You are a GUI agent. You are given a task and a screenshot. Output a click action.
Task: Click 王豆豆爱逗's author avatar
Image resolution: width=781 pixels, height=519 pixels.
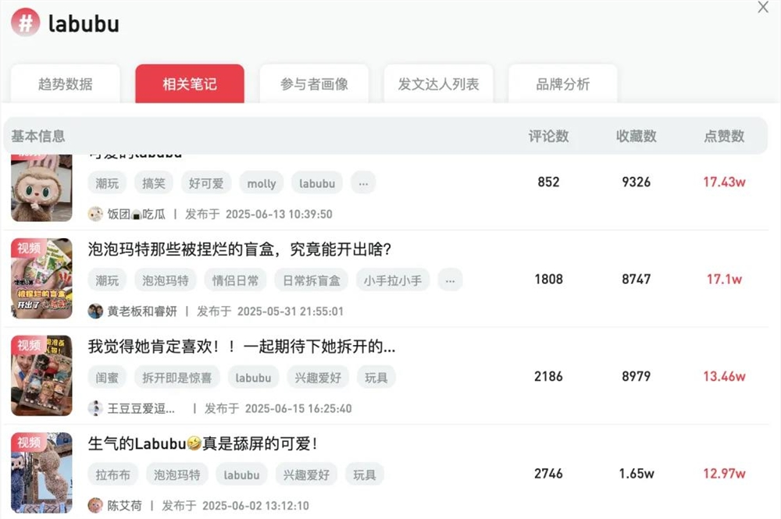pos(95,408)
